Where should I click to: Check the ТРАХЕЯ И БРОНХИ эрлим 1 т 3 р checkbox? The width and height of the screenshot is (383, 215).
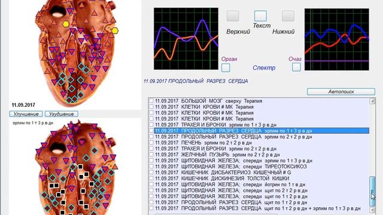(151, 125)
